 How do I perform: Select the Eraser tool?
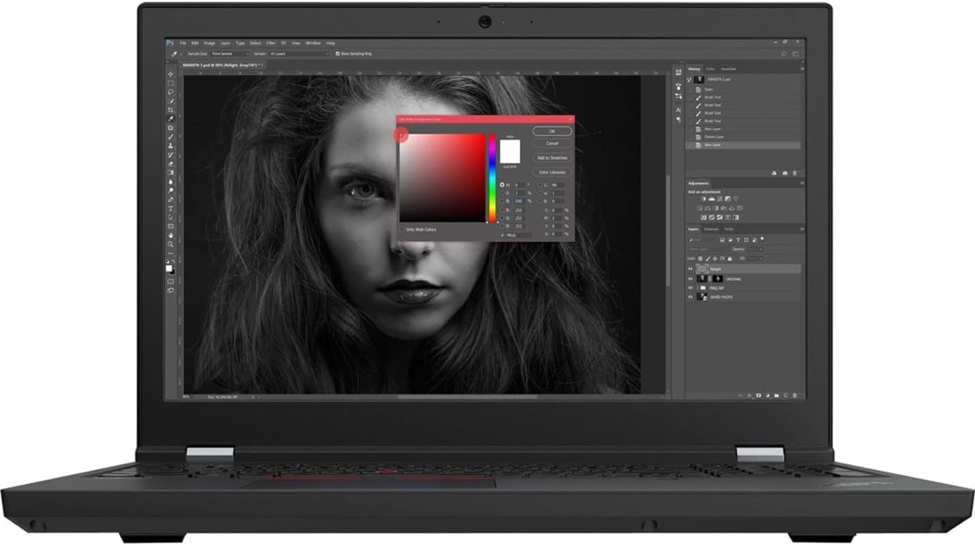(170, 164)
